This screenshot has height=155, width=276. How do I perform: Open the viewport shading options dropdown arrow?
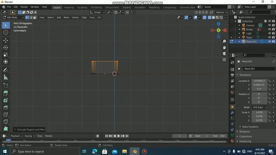[225, 17]
